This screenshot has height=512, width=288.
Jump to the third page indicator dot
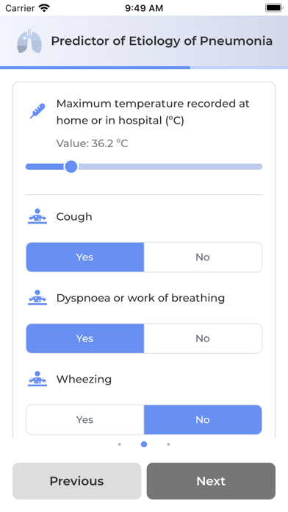[x=168, y=444]
